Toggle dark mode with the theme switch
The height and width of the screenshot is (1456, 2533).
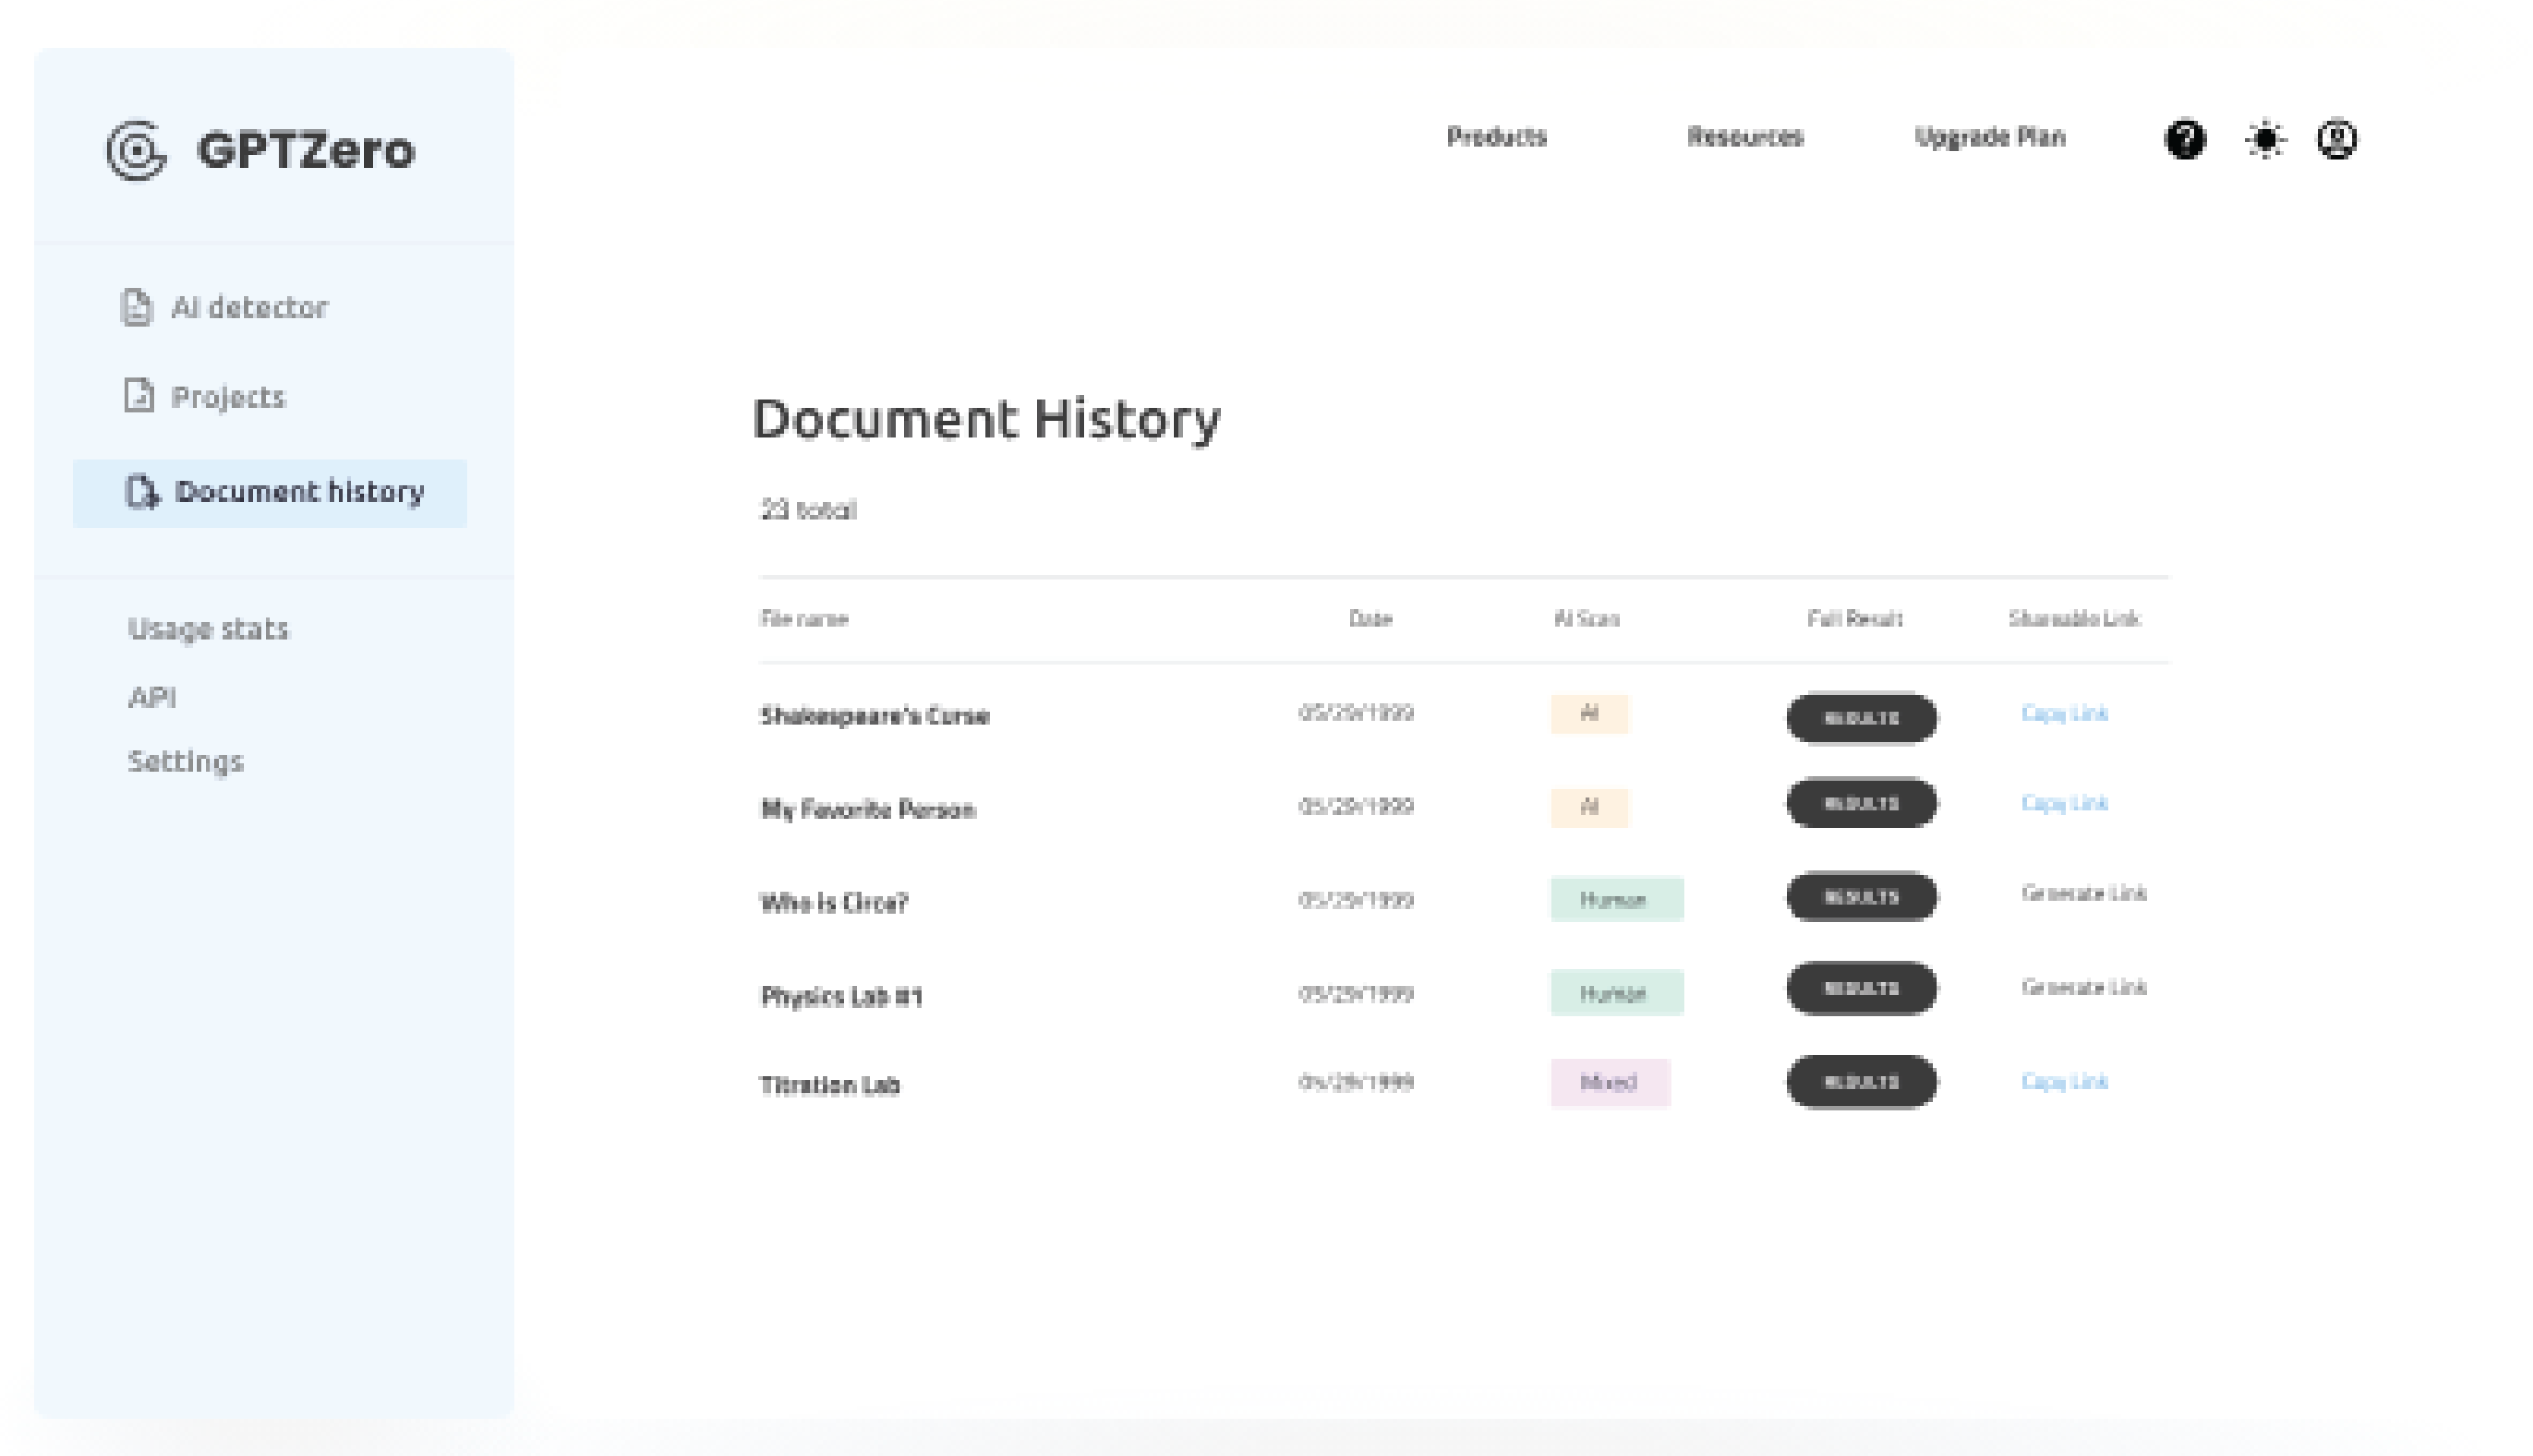[x=2263, y=140]
